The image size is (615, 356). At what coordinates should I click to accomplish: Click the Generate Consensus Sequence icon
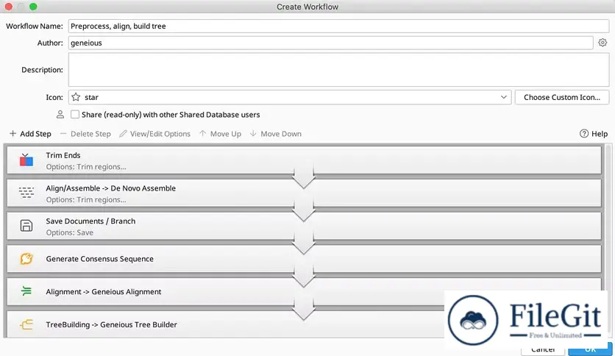tap(26, 258)
